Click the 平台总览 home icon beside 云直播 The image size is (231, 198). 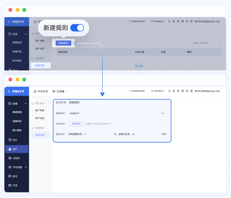(x=35, y=91)
